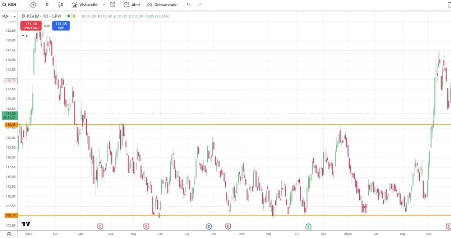Change the PLN currency dropdown
The image size is (451, 238).
click(8, 16)
